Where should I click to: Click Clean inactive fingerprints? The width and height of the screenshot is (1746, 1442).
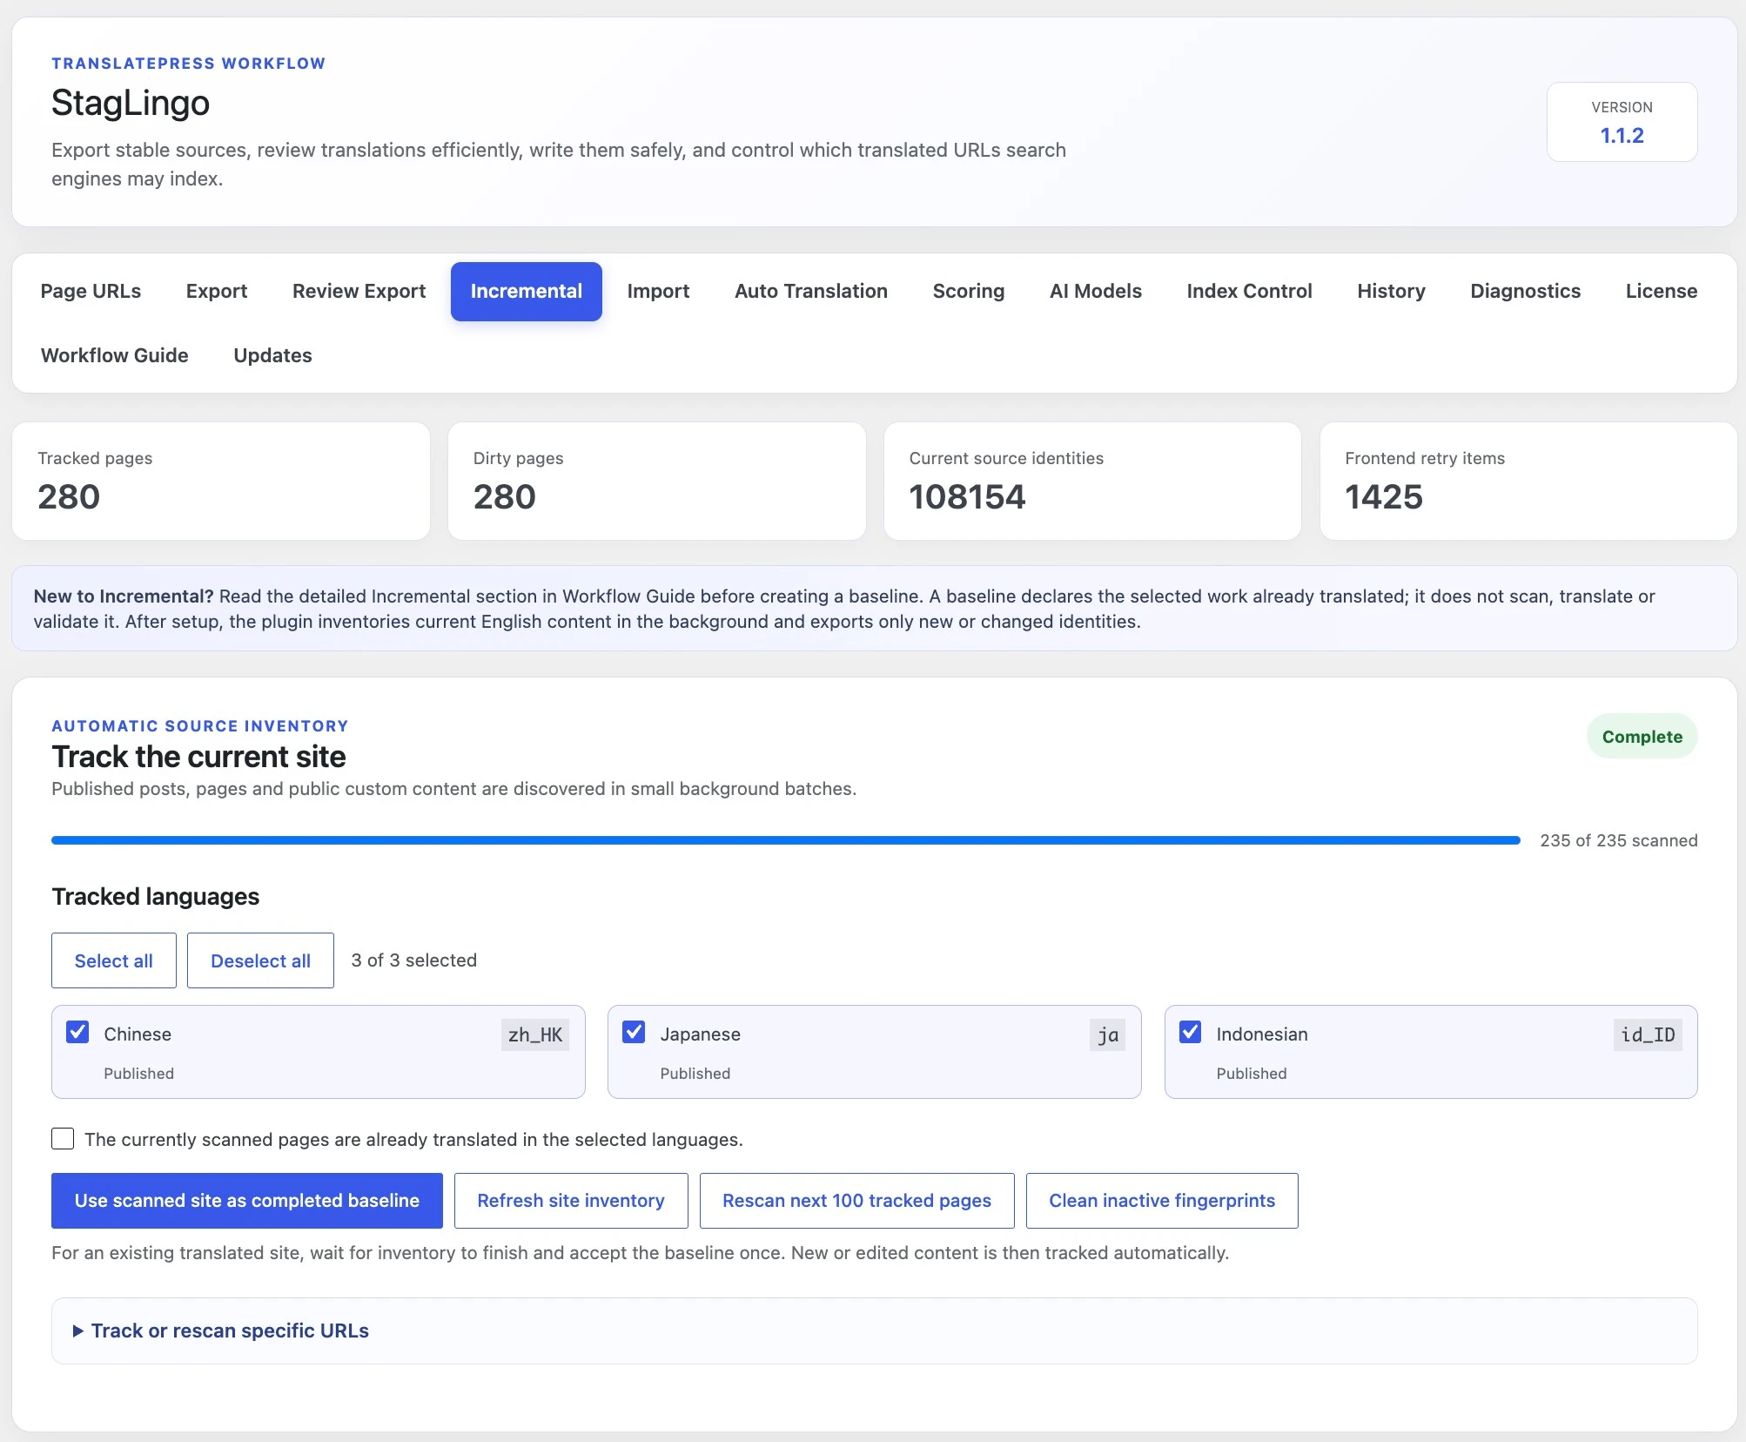[x=1162, y=1201]
